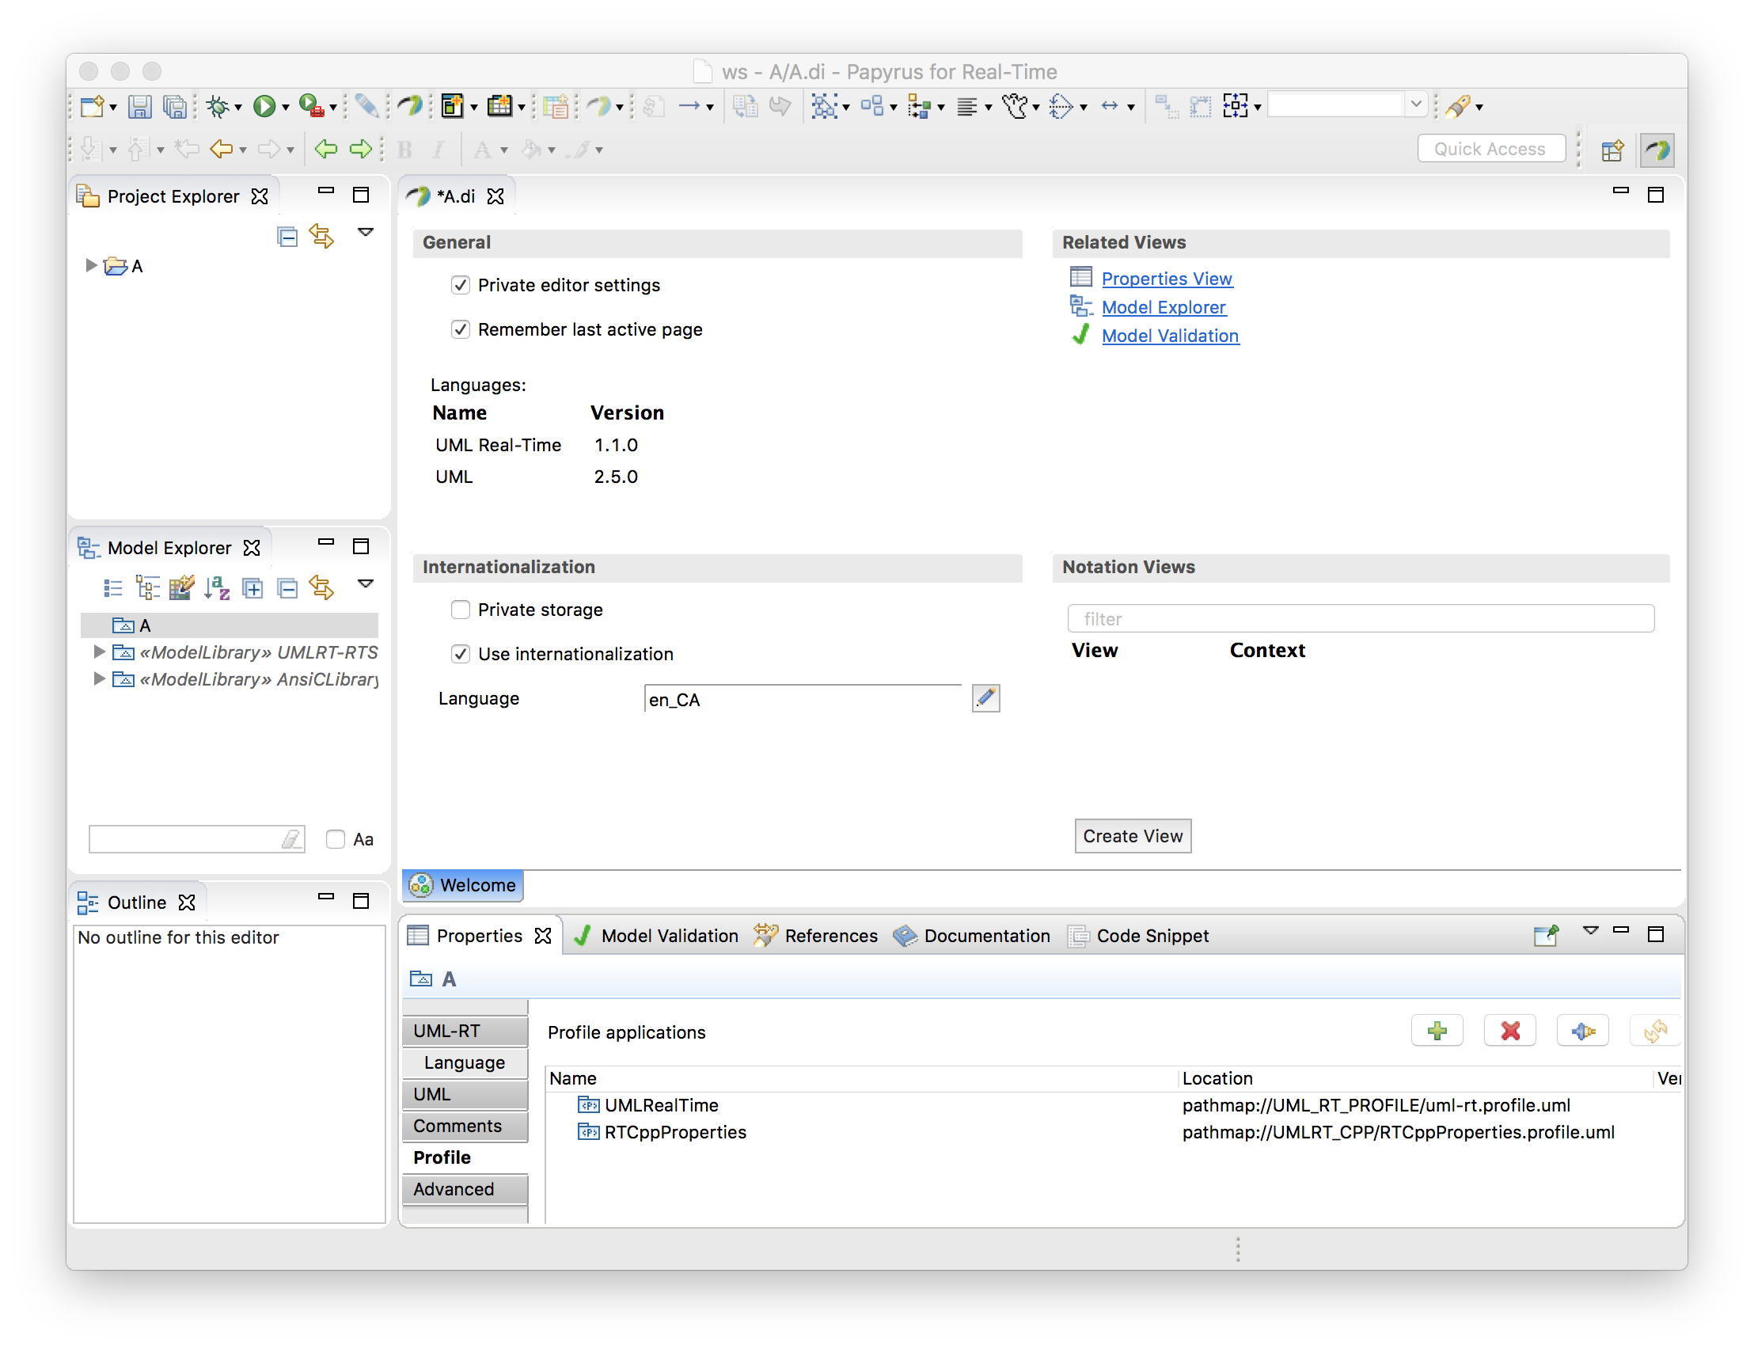The width and height of the screenshot is (1754, 1349).
Task: Open the Model Explorer view menu
Action: pos(365,583)
